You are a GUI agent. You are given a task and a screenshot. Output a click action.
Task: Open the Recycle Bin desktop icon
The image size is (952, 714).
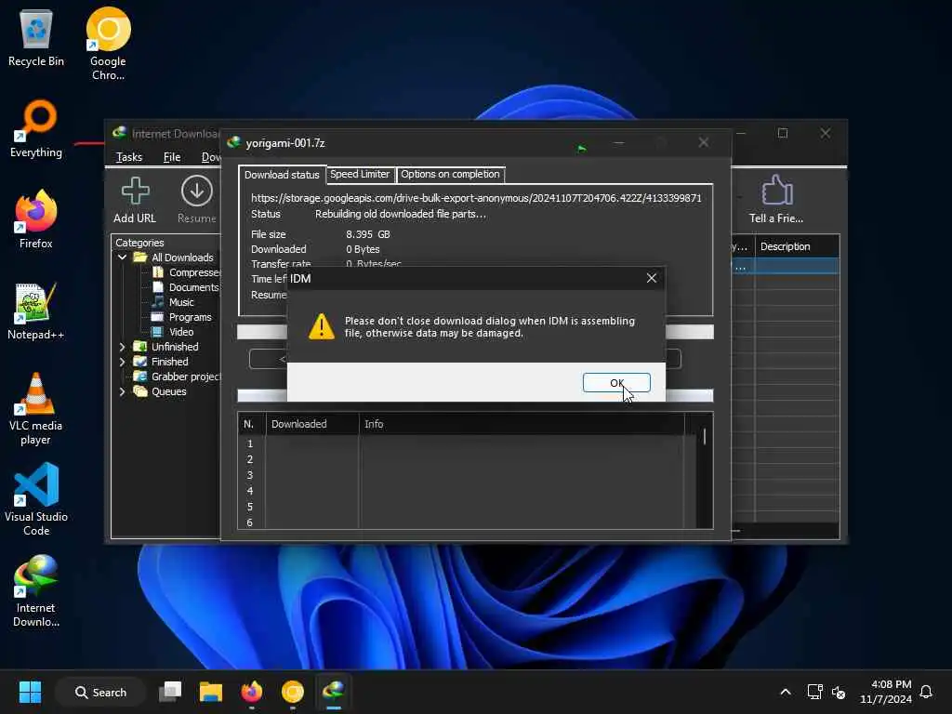point(36,39)
